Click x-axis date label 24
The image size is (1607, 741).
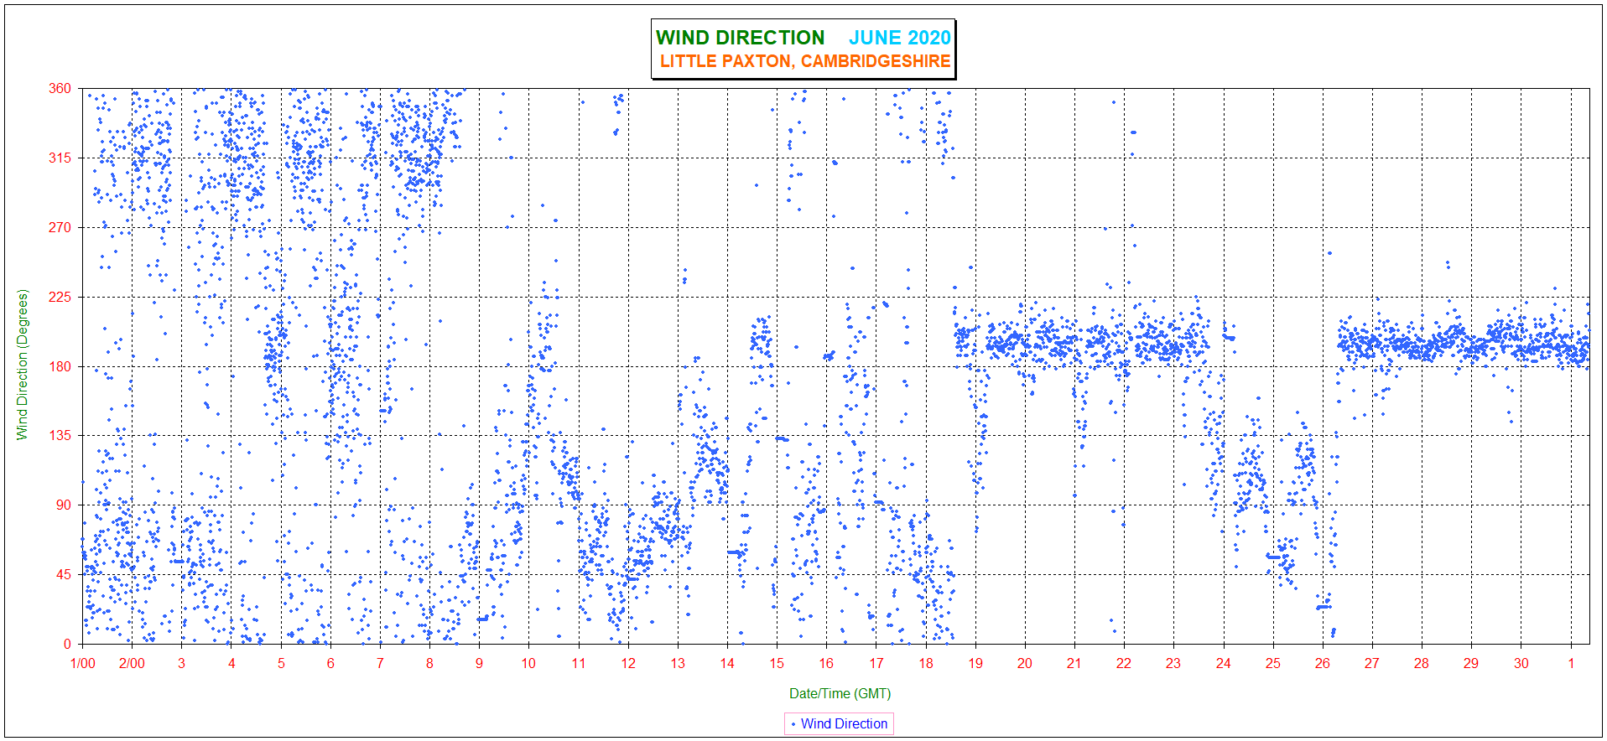(x=1224, y=663)
